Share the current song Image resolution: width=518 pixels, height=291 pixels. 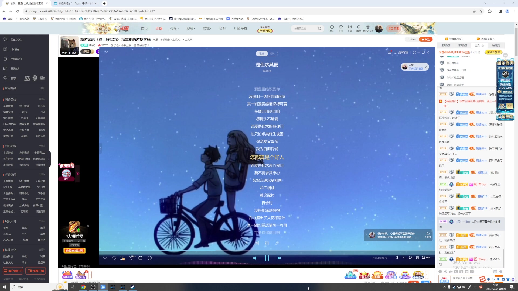point(140,258)
